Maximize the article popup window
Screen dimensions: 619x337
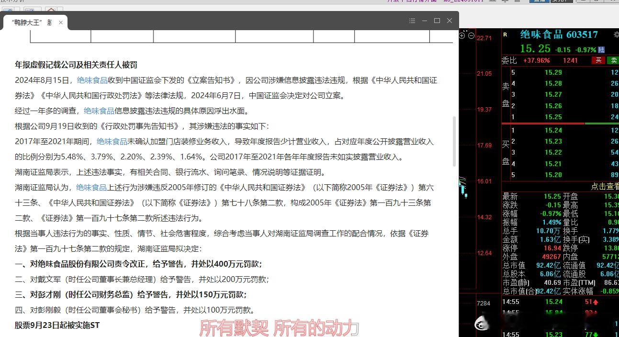point(437,21)
